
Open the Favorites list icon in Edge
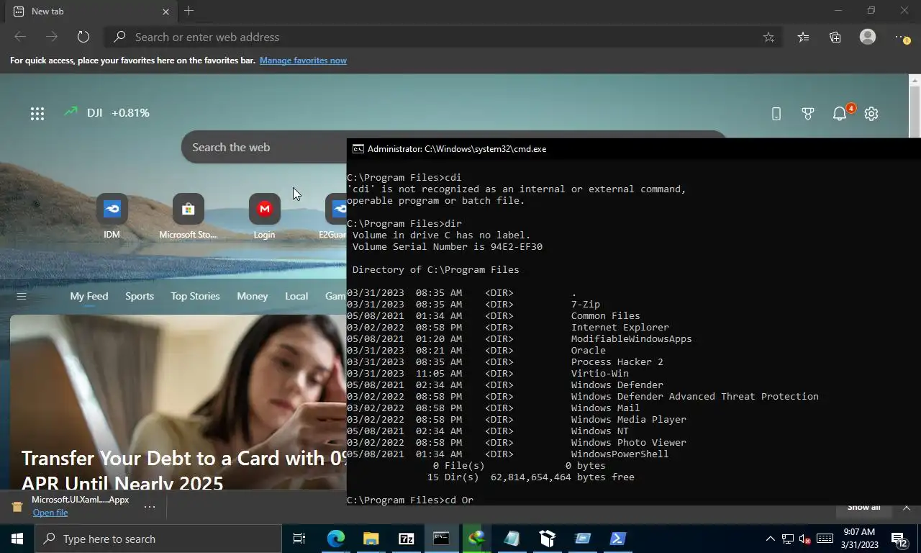click(803, 37)
